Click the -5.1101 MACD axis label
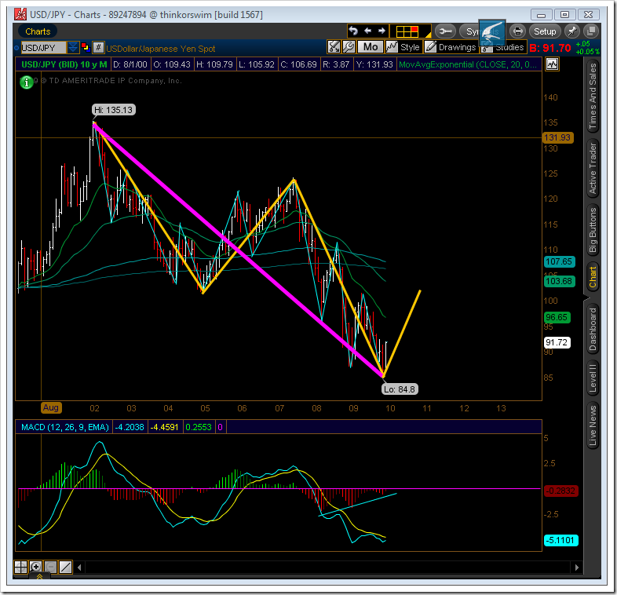The image size is (617, 595). (x=560, y=540)
